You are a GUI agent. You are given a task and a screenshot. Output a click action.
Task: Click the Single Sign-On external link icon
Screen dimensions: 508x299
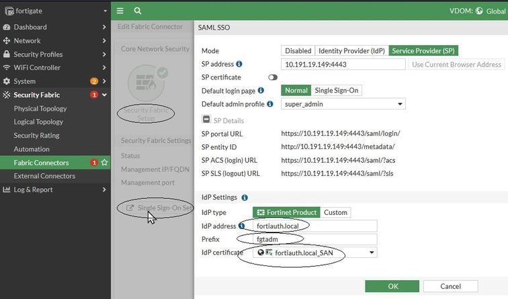(x=130, y=208)
